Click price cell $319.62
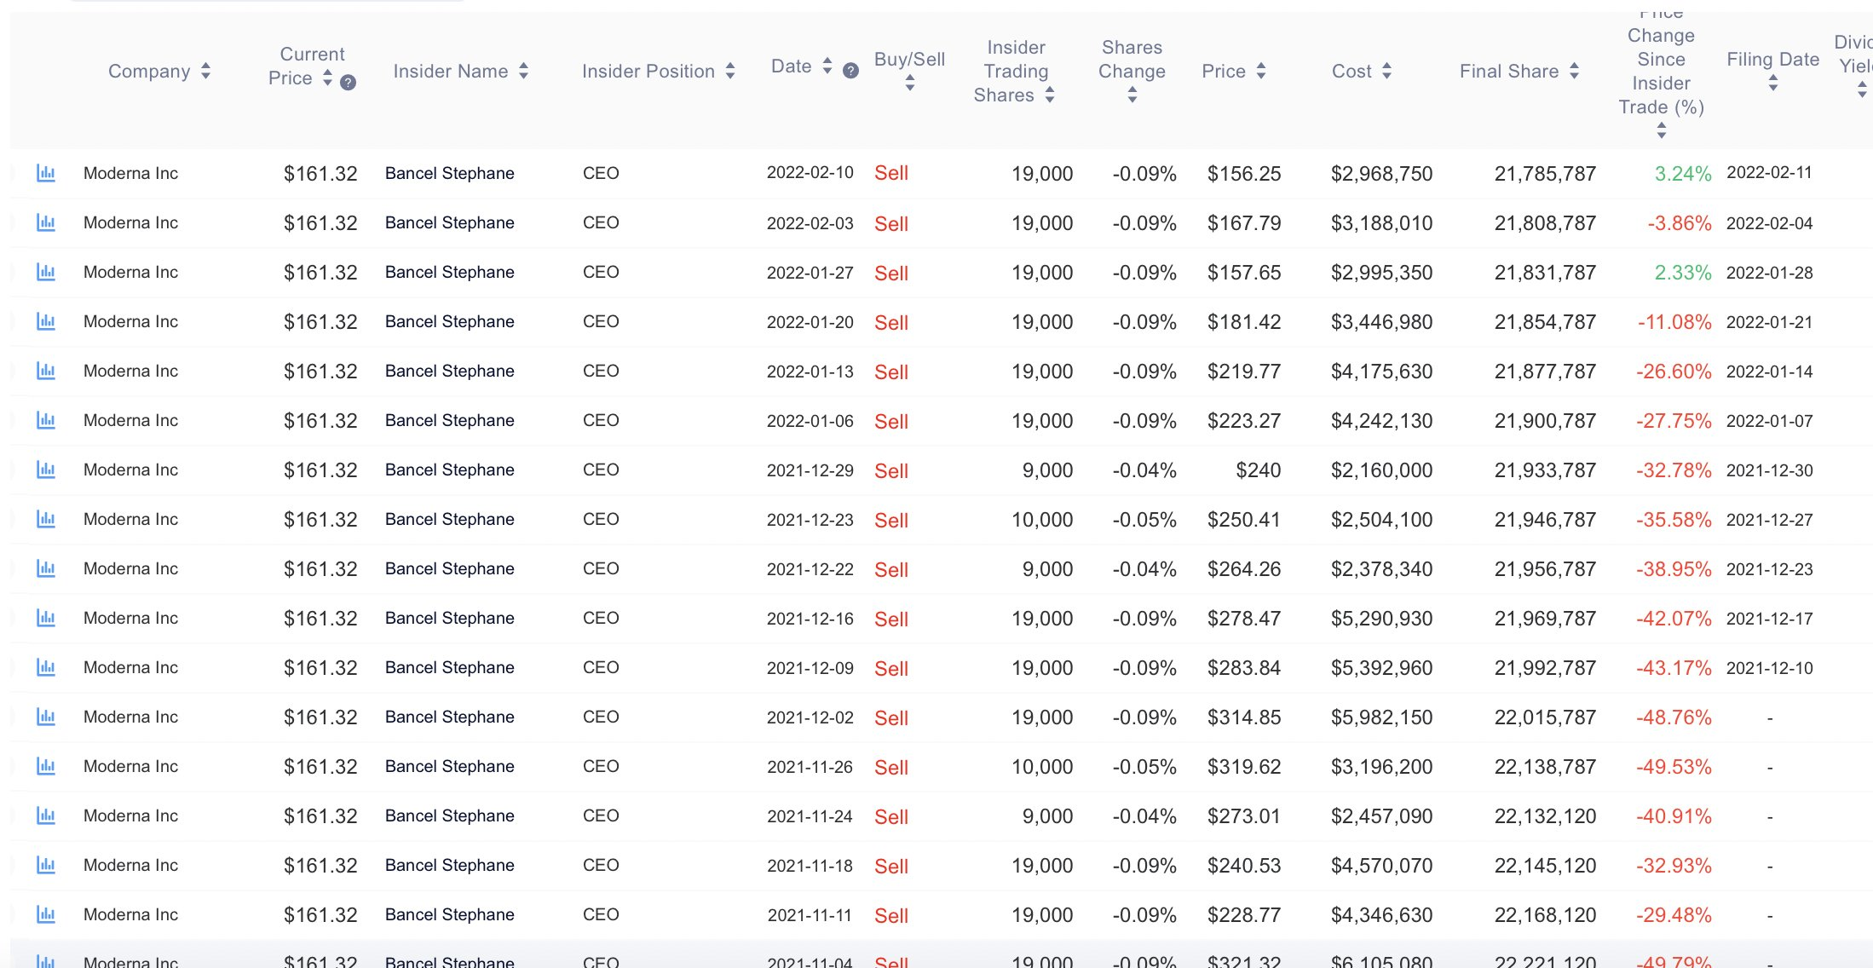The width and height of the screenshot is (1873, 968). 1244,767
